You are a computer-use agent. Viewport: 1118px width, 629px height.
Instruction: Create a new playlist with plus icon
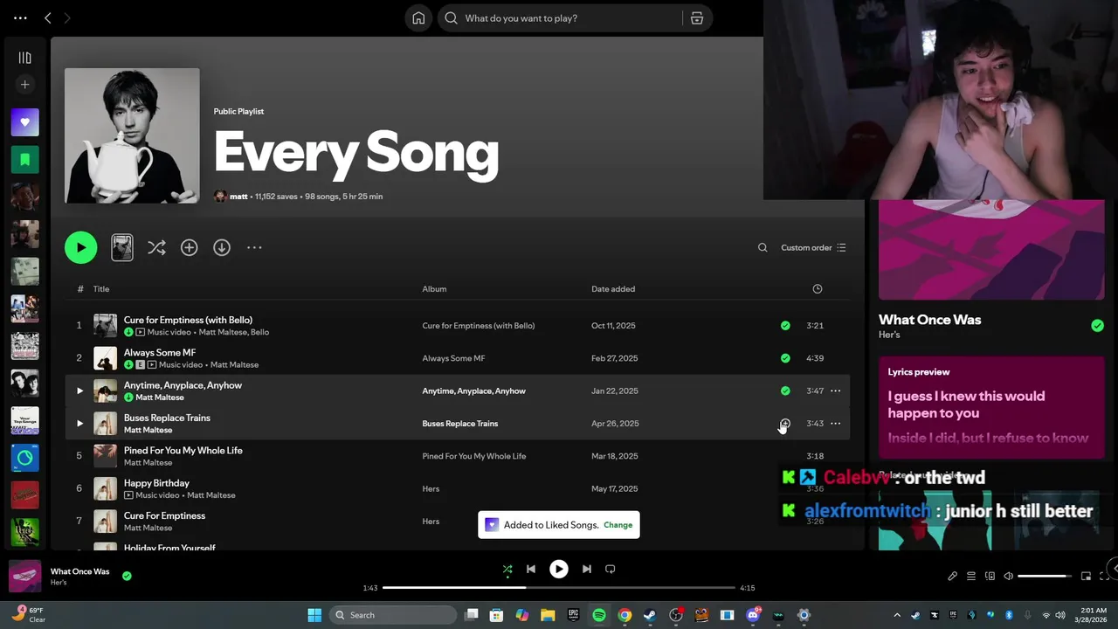pyautogui.click(x=24, y=85)
